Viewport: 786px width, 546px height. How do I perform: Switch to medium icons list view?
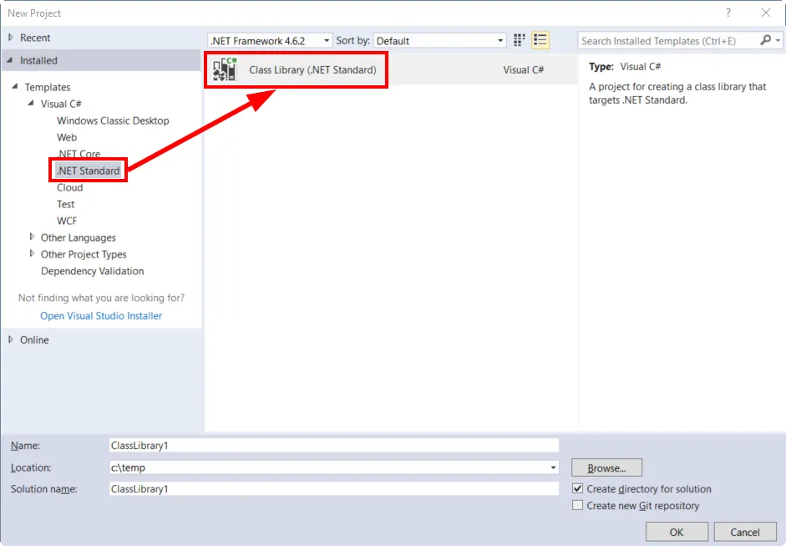pyautogui.click(x=540, y=40)
